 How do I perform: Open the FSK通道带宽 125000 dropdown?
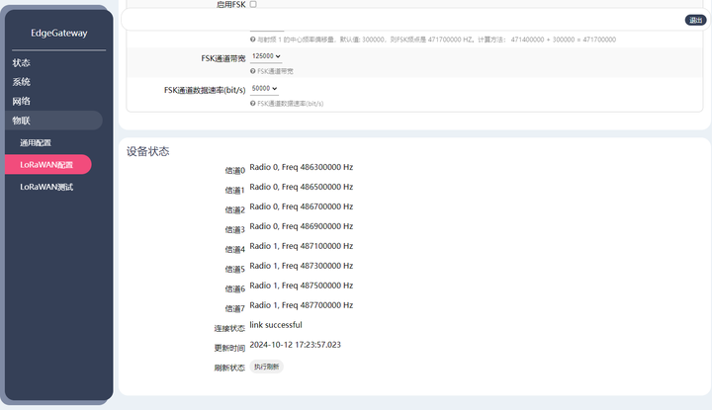click(266, 56)
